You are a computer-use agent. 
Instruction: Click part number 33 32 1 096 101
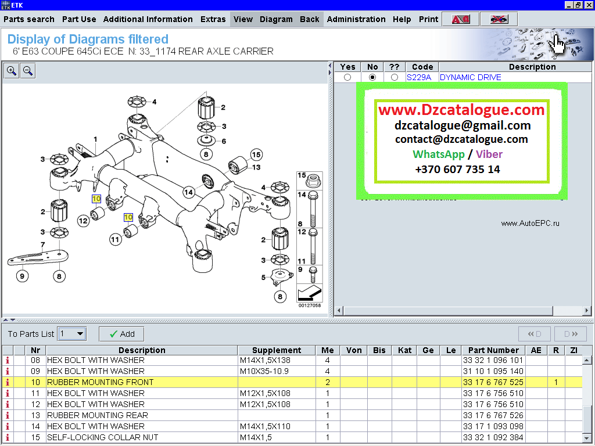493,360
